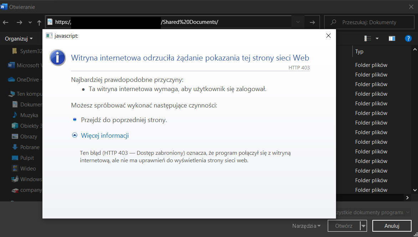Select System32 folder in the sidebar
The height and width of the screenshot is (237, 418).
click(x=27, y=51)
